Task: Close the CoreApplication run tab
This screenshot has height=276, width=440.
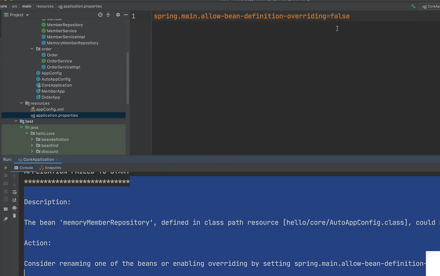Action: tap(57, 160)
